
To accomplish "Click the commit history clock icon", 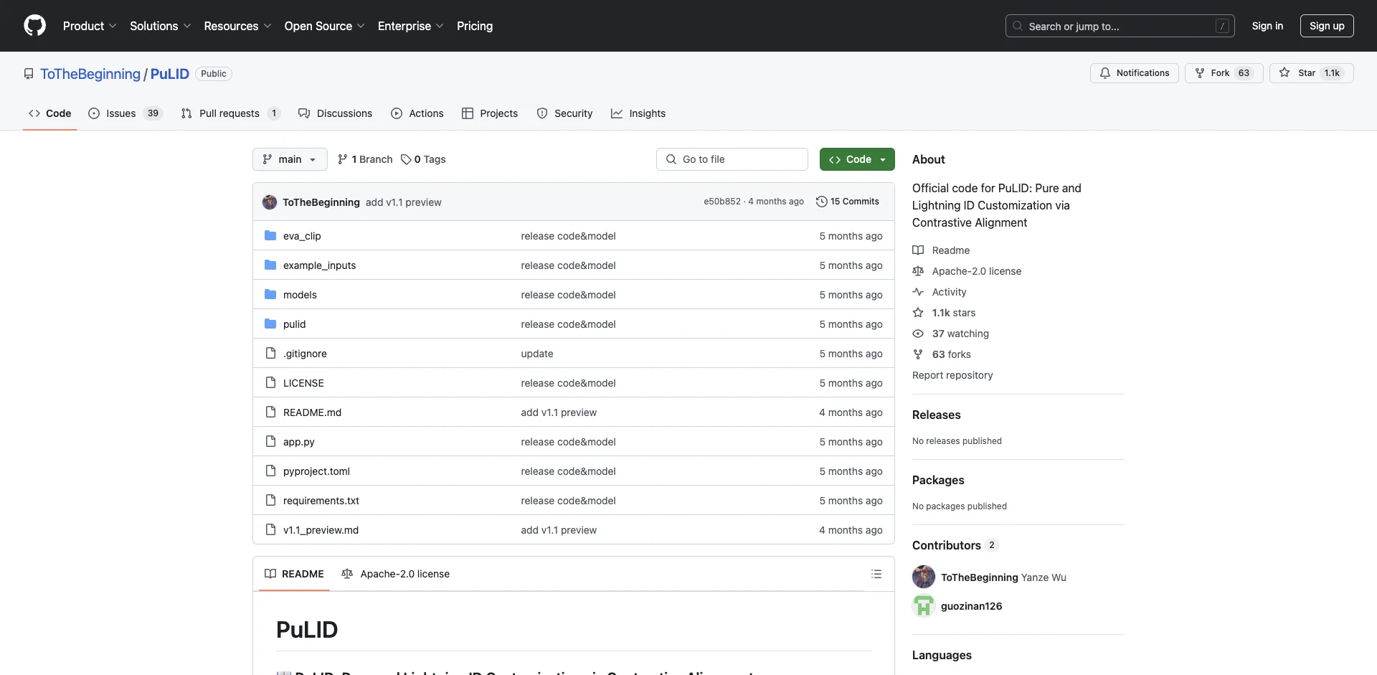I will tap(822, 202).
